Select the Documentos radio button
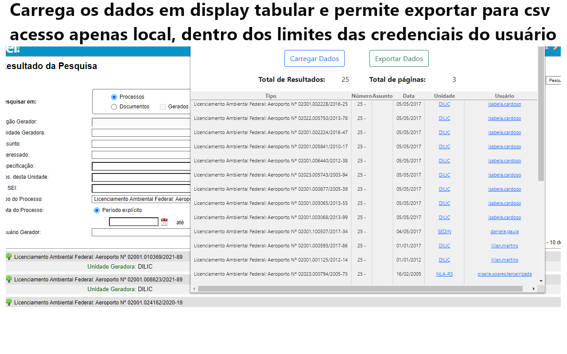This screenshot has width=567, height=354. click(114, 107)
